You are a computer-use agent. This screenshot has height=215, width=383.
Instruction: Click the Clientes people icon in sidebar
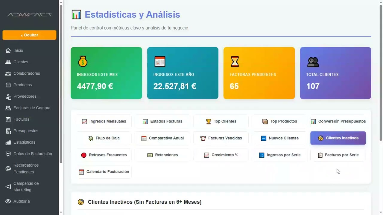click(8, 62)
